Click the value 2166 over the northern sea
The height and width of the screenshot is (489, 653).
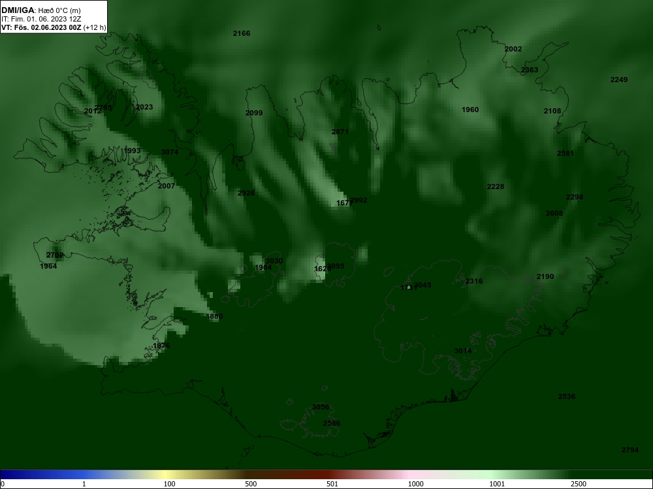point(242,33)
